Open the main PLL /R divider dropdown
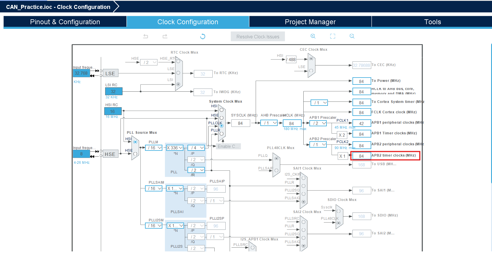This screenshot has width=492, height=254. 196,170
